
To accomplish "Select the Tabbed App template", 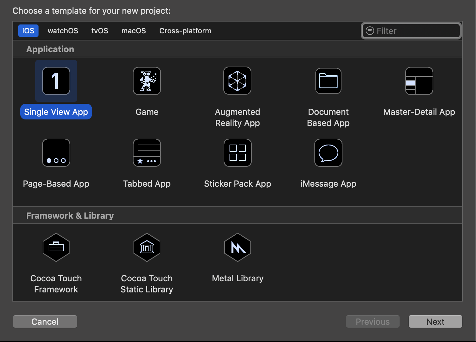I will click(x=147, y=153).
